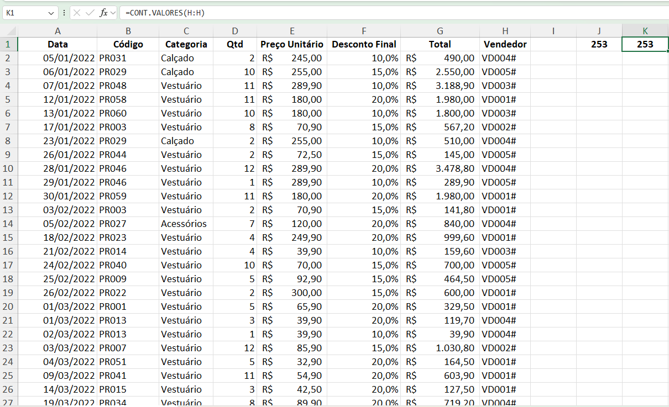Click total cell 141,80
The height and width of the screenshot is (407, 669).
coord(440,210)
